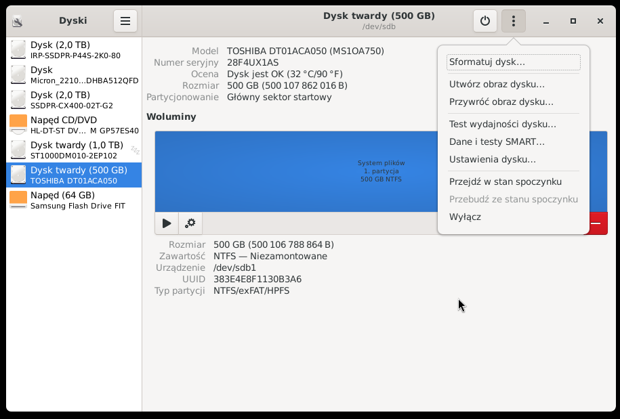Viewport: 620px width, 419px height.
Task: Maximize the Dyski window
Action: pyautogui.click(x=573, y=21)
